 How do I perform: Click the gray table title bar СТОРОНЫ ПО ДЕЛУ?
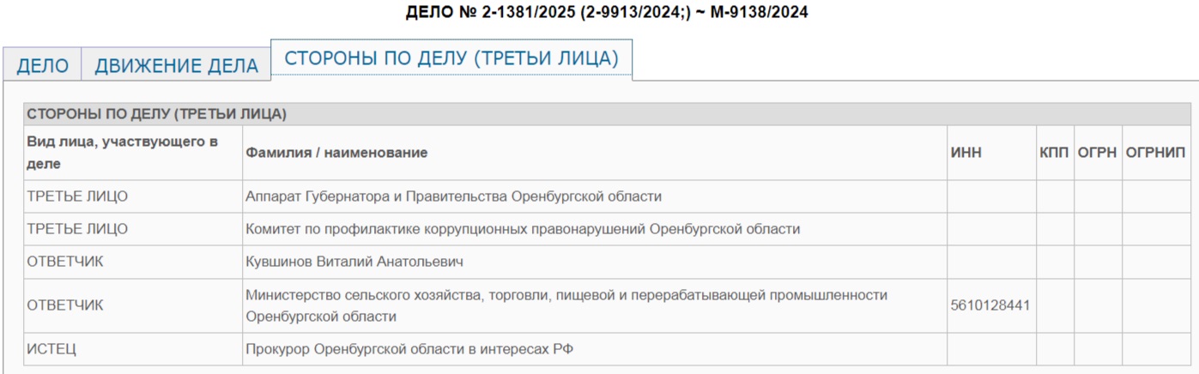point(156,114)
